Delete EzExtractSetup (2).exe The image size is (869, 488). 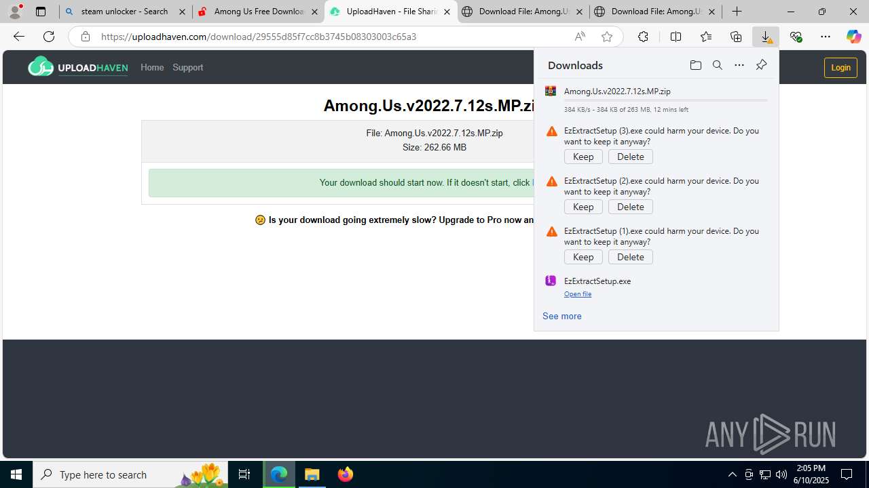click(x=631, y=207)
